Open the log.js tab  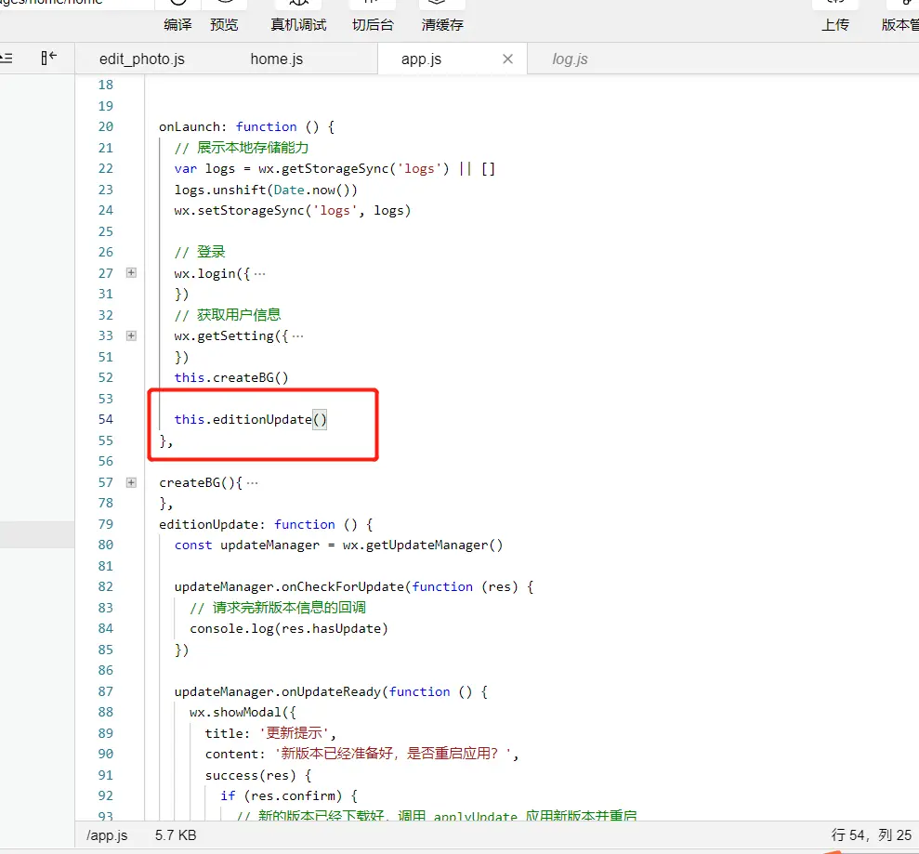pyautogui.click(x=570, y=59)
